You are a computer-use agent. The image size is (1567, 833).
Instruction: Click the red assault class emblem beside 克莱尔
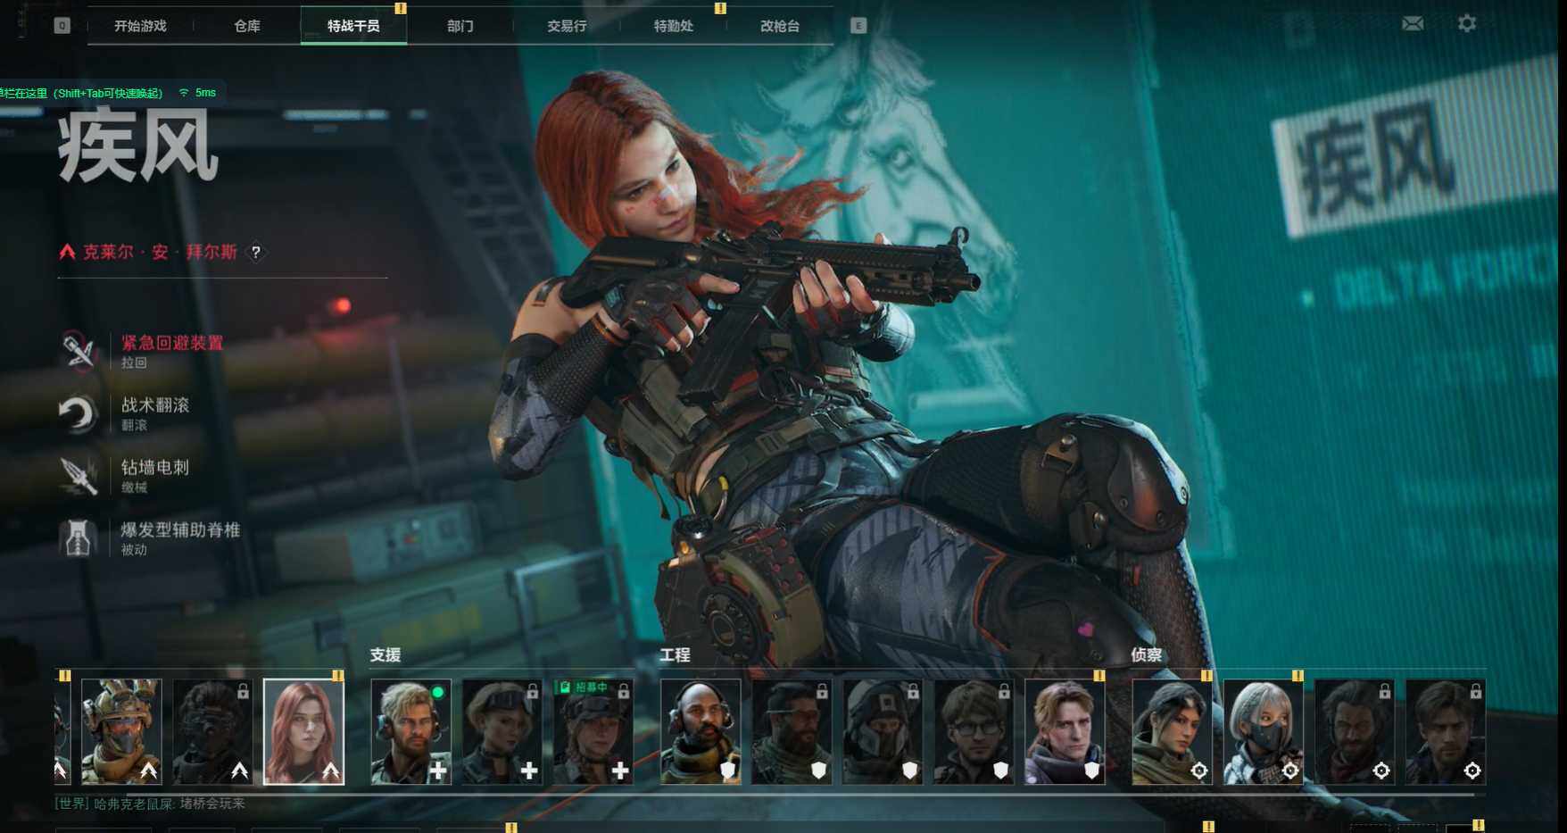pos(67,253)
